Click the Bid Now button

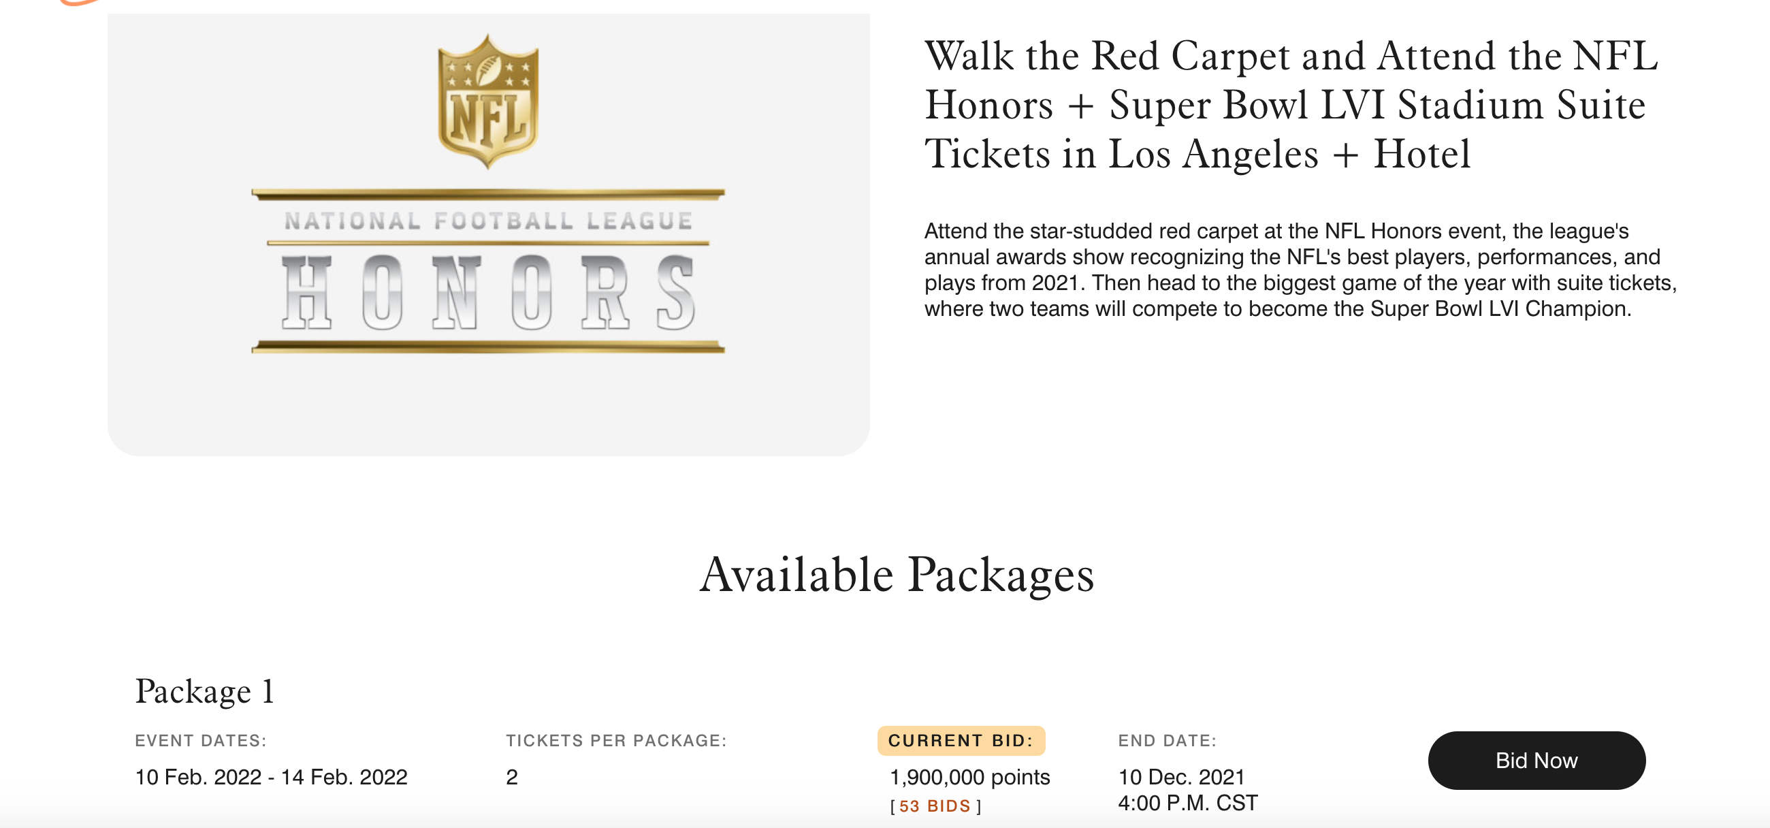(1536, 760)
